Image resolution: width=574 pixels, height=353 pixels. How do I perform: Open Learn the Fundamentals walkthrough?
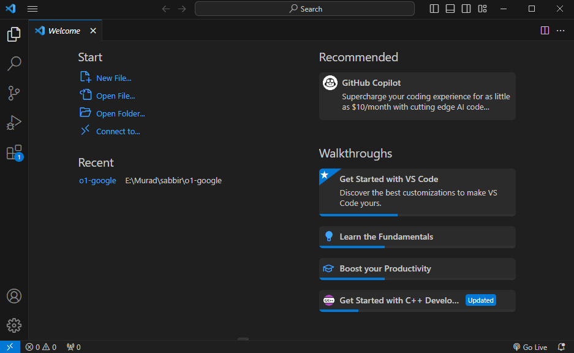pos(417,237)
